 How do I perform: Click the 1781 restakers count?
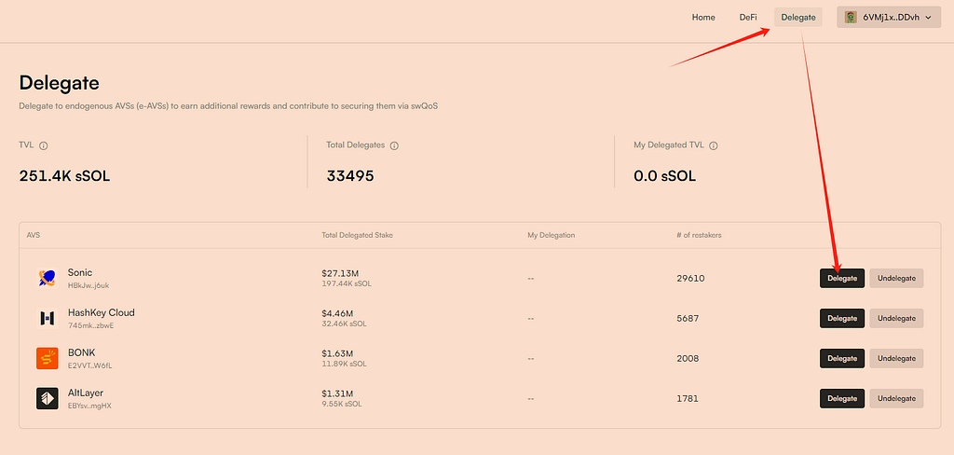pos(688,398)
